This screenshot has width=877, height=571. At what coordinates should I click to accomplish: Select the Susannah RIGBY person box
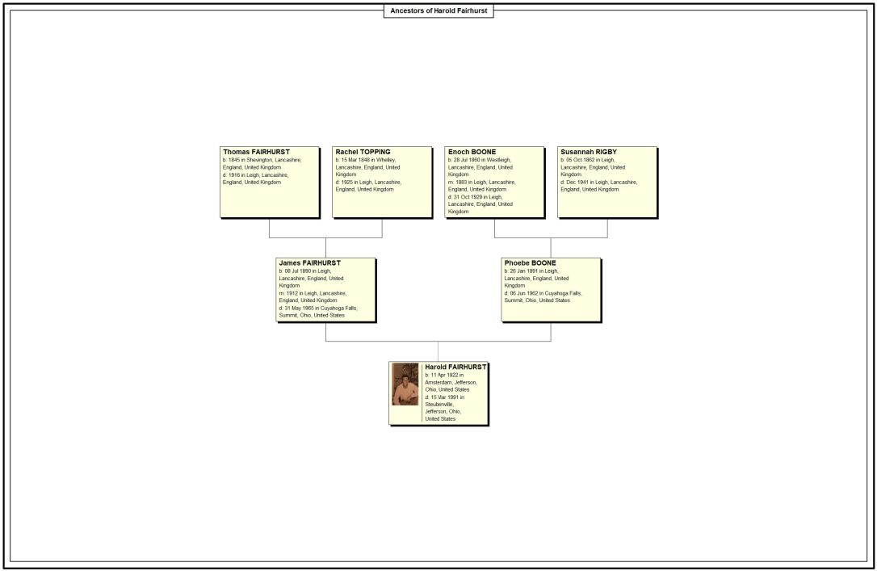point(606,180)
